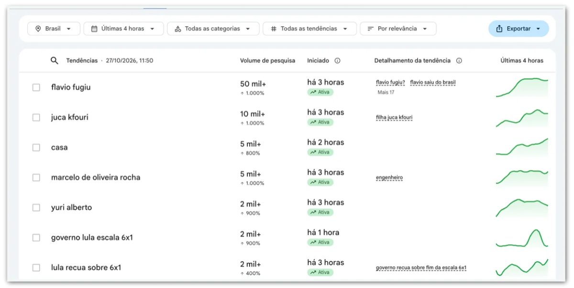Check the governo lula escala 6x1 box
The height and width of the screenshot is (288, 574).
pyautogui.click(x=36, y=237)
